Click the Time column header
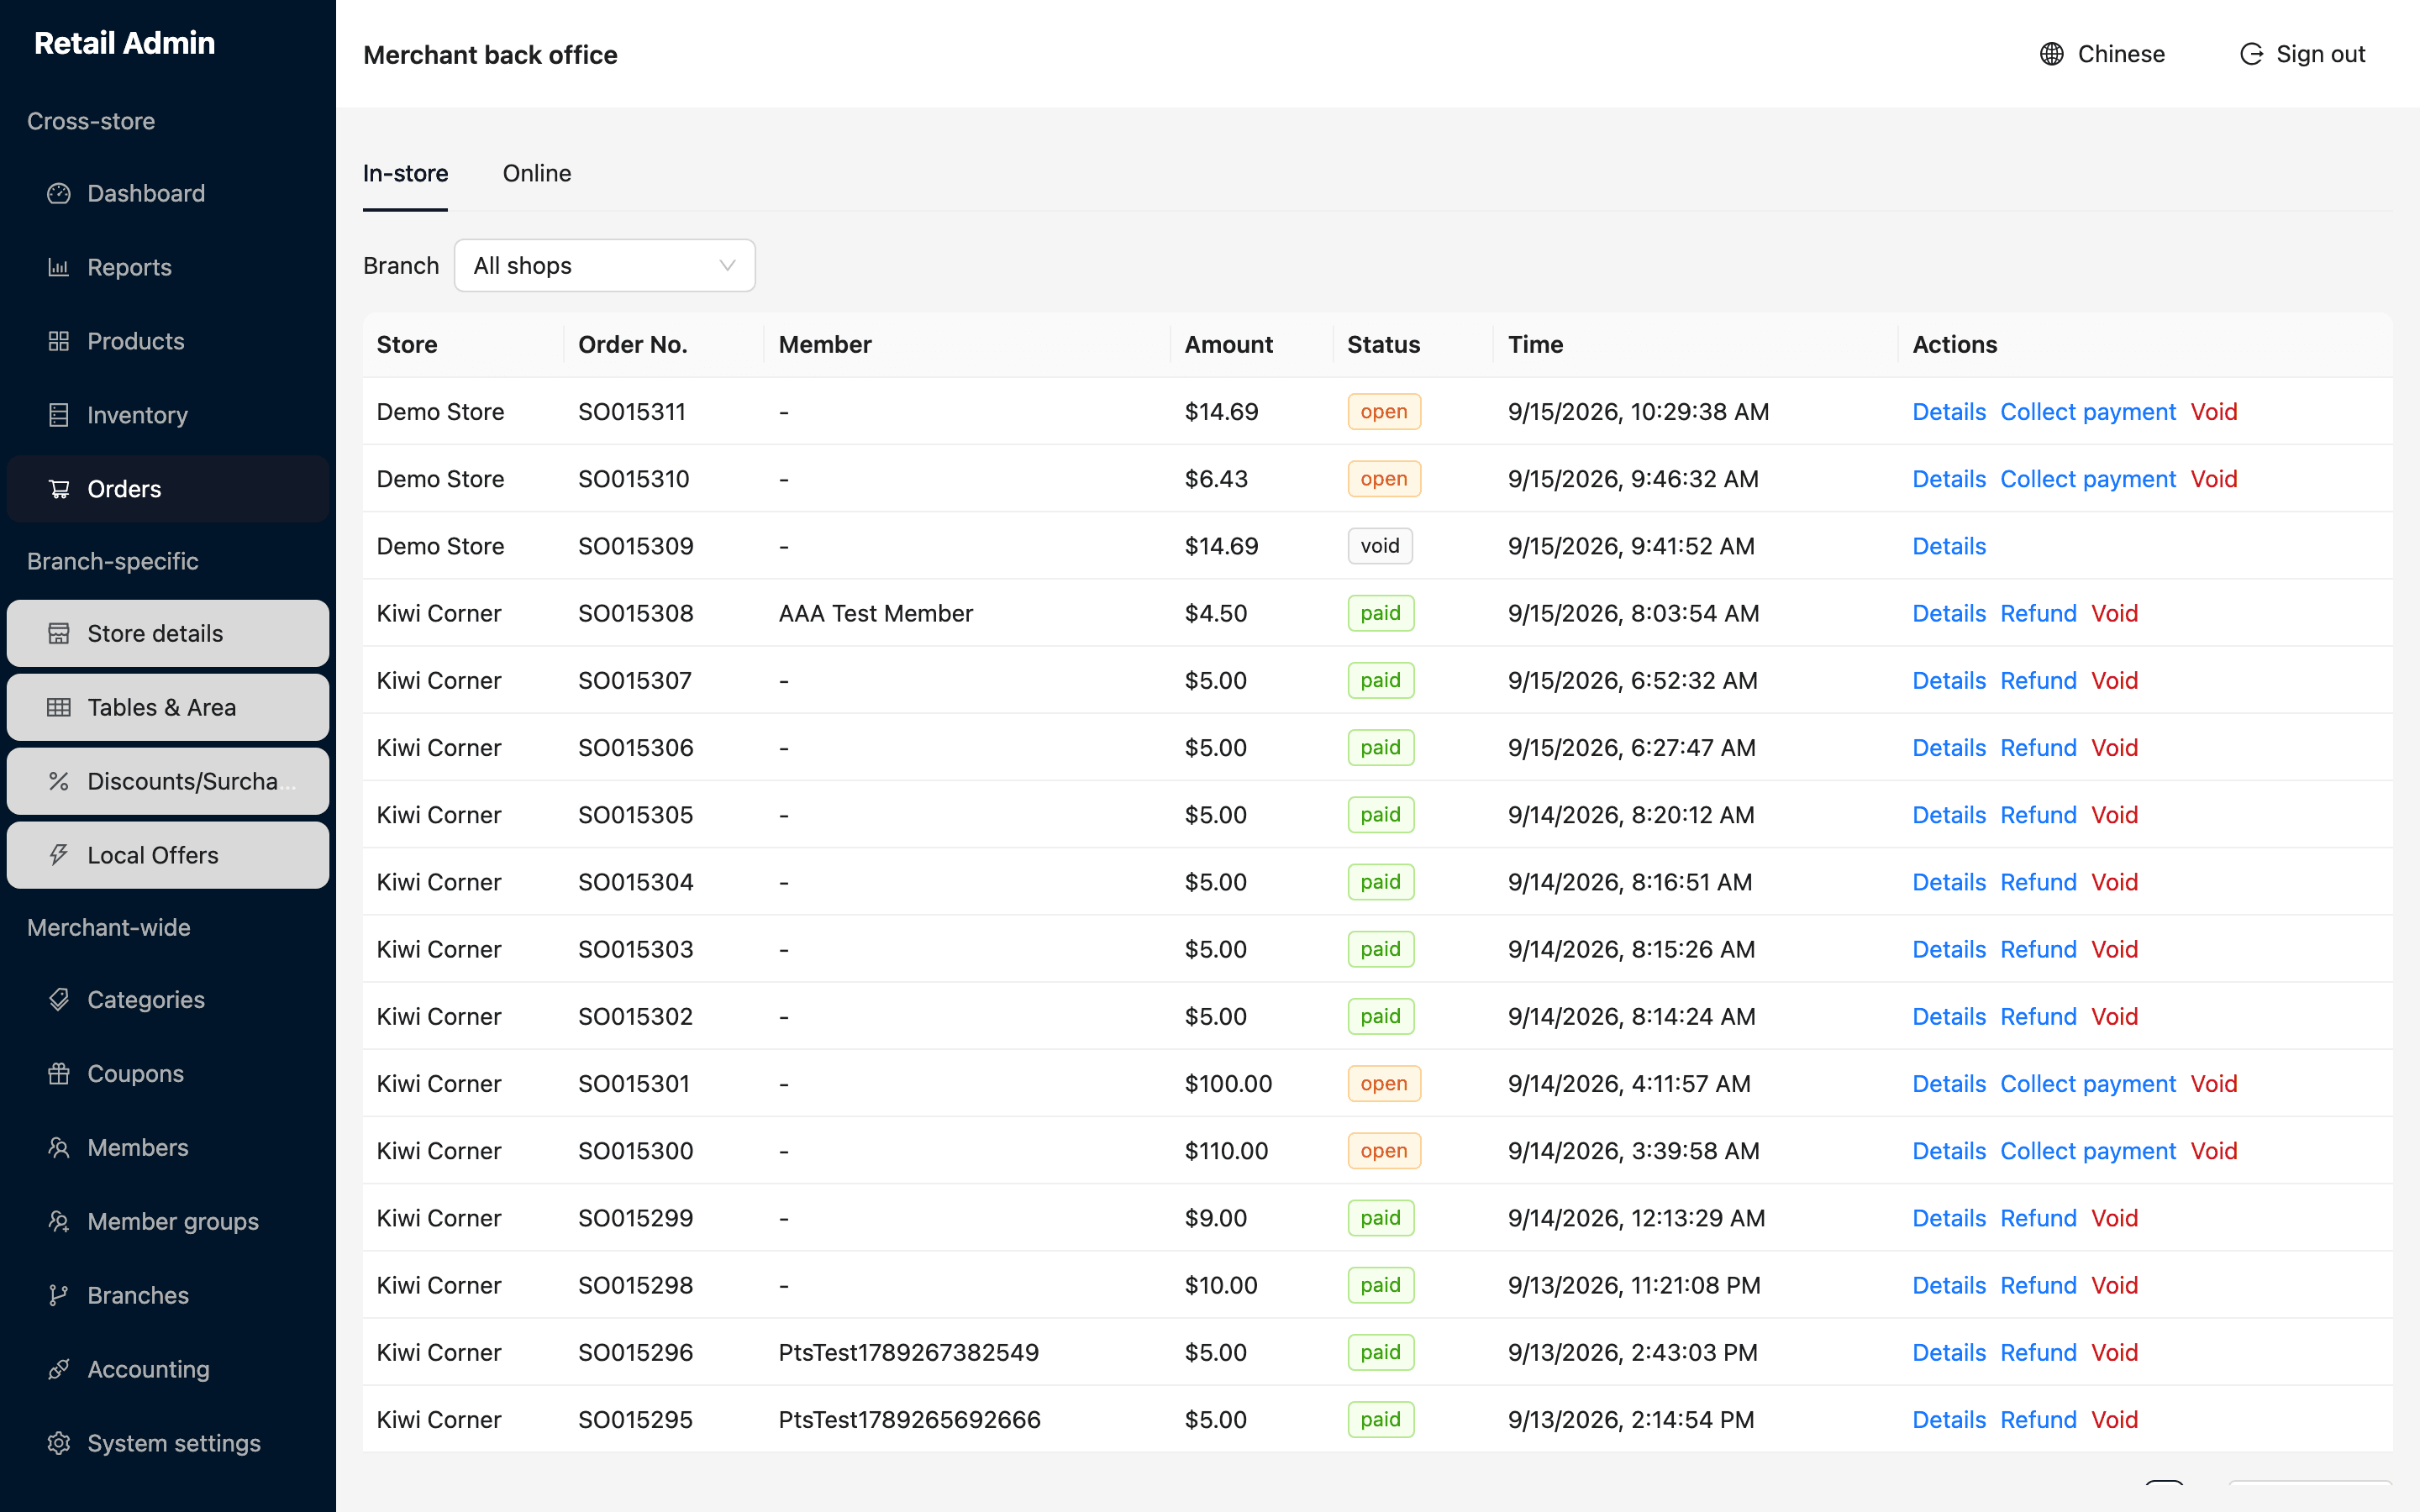Screen dimensions: 2420x1512 tap(1536, 345)
